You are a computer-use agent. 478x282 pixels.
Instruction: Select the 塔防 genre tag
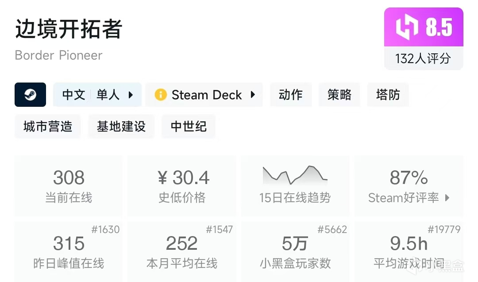tap(388, 95)
